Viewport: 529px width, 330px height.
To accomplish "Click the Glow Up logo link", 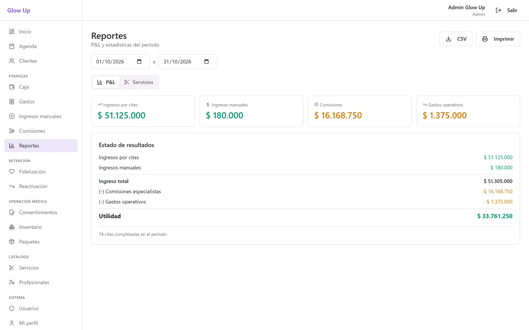I will (x=19, y=10).
